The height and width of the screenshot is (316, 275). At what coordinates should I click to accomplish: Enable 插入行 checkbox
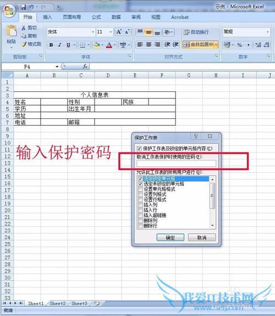[140, 210]
